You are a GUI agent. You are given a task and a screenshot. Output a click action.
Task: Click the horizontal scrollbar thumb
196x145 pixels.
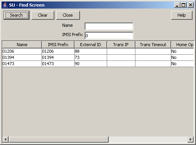tap(59, 139)
